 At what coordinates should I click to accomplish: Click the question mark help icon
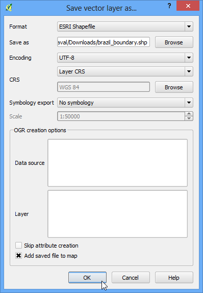click(169, 6)
